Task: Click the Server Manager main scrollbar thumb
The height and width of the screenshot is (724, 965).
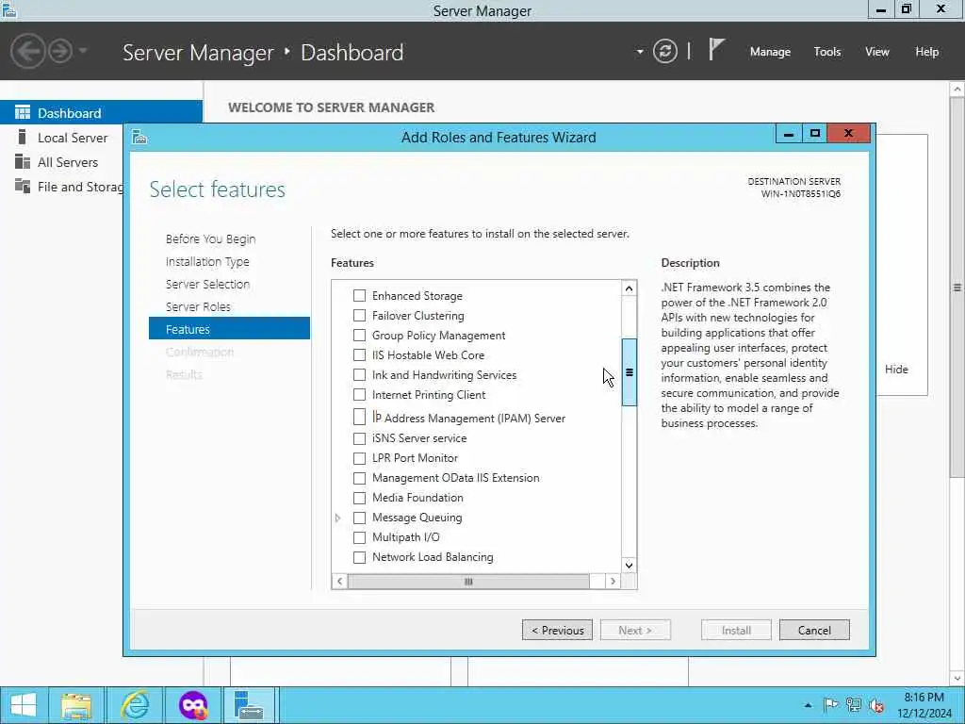Action: [x=957, y=287]
